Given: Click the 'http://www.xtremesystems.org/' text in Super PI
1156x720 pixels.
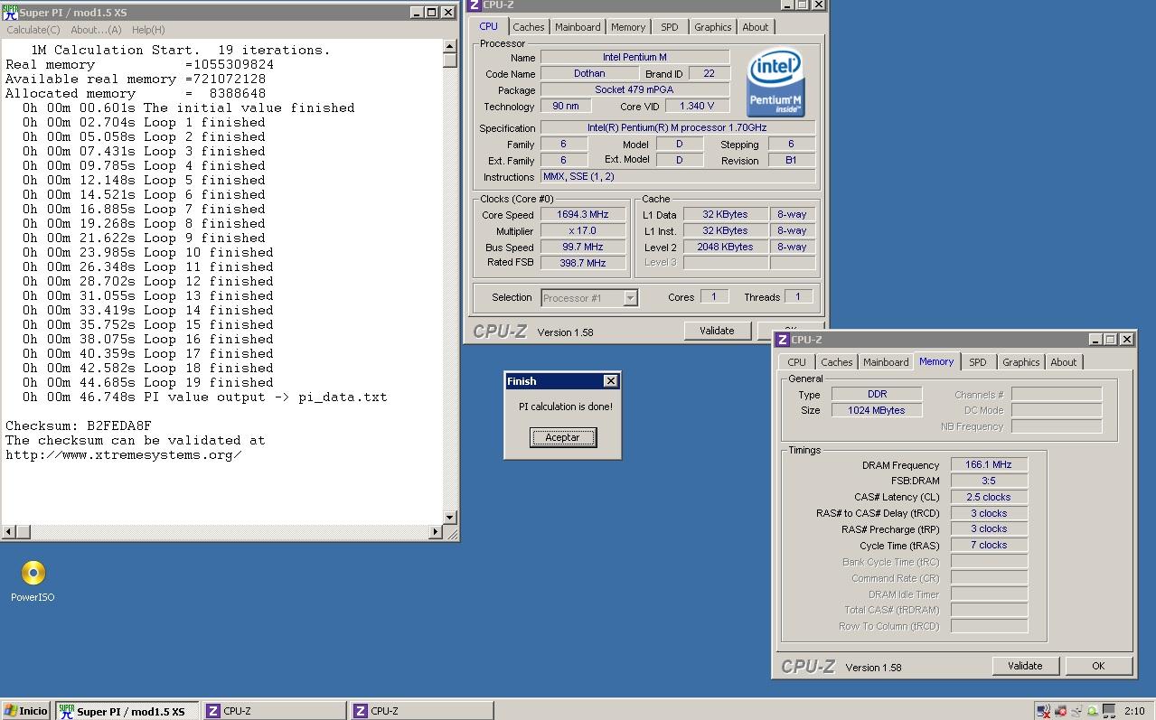Looking at the screenshot, I should coord(124,454).
